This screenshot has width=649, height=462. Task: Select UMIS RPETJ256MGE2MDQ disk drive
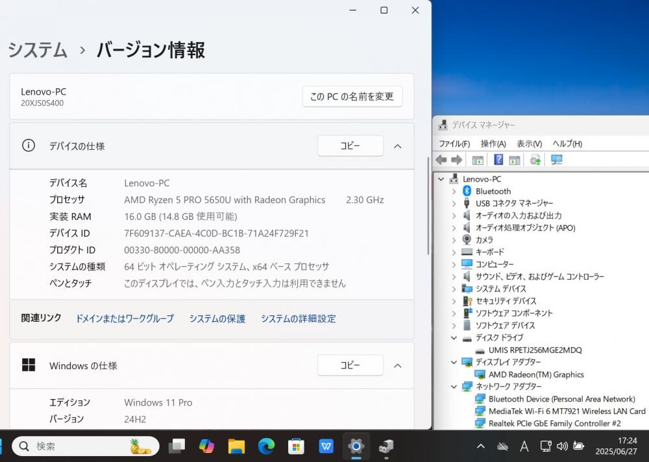(x=535, y=350)
